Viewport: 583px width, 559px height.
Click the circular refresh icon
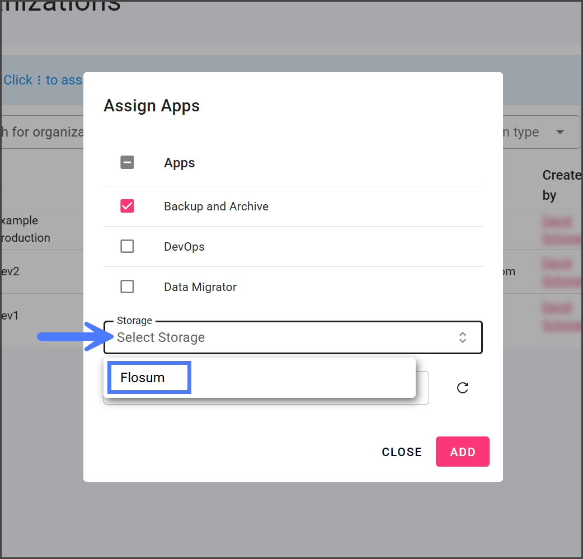click(463, 388)
